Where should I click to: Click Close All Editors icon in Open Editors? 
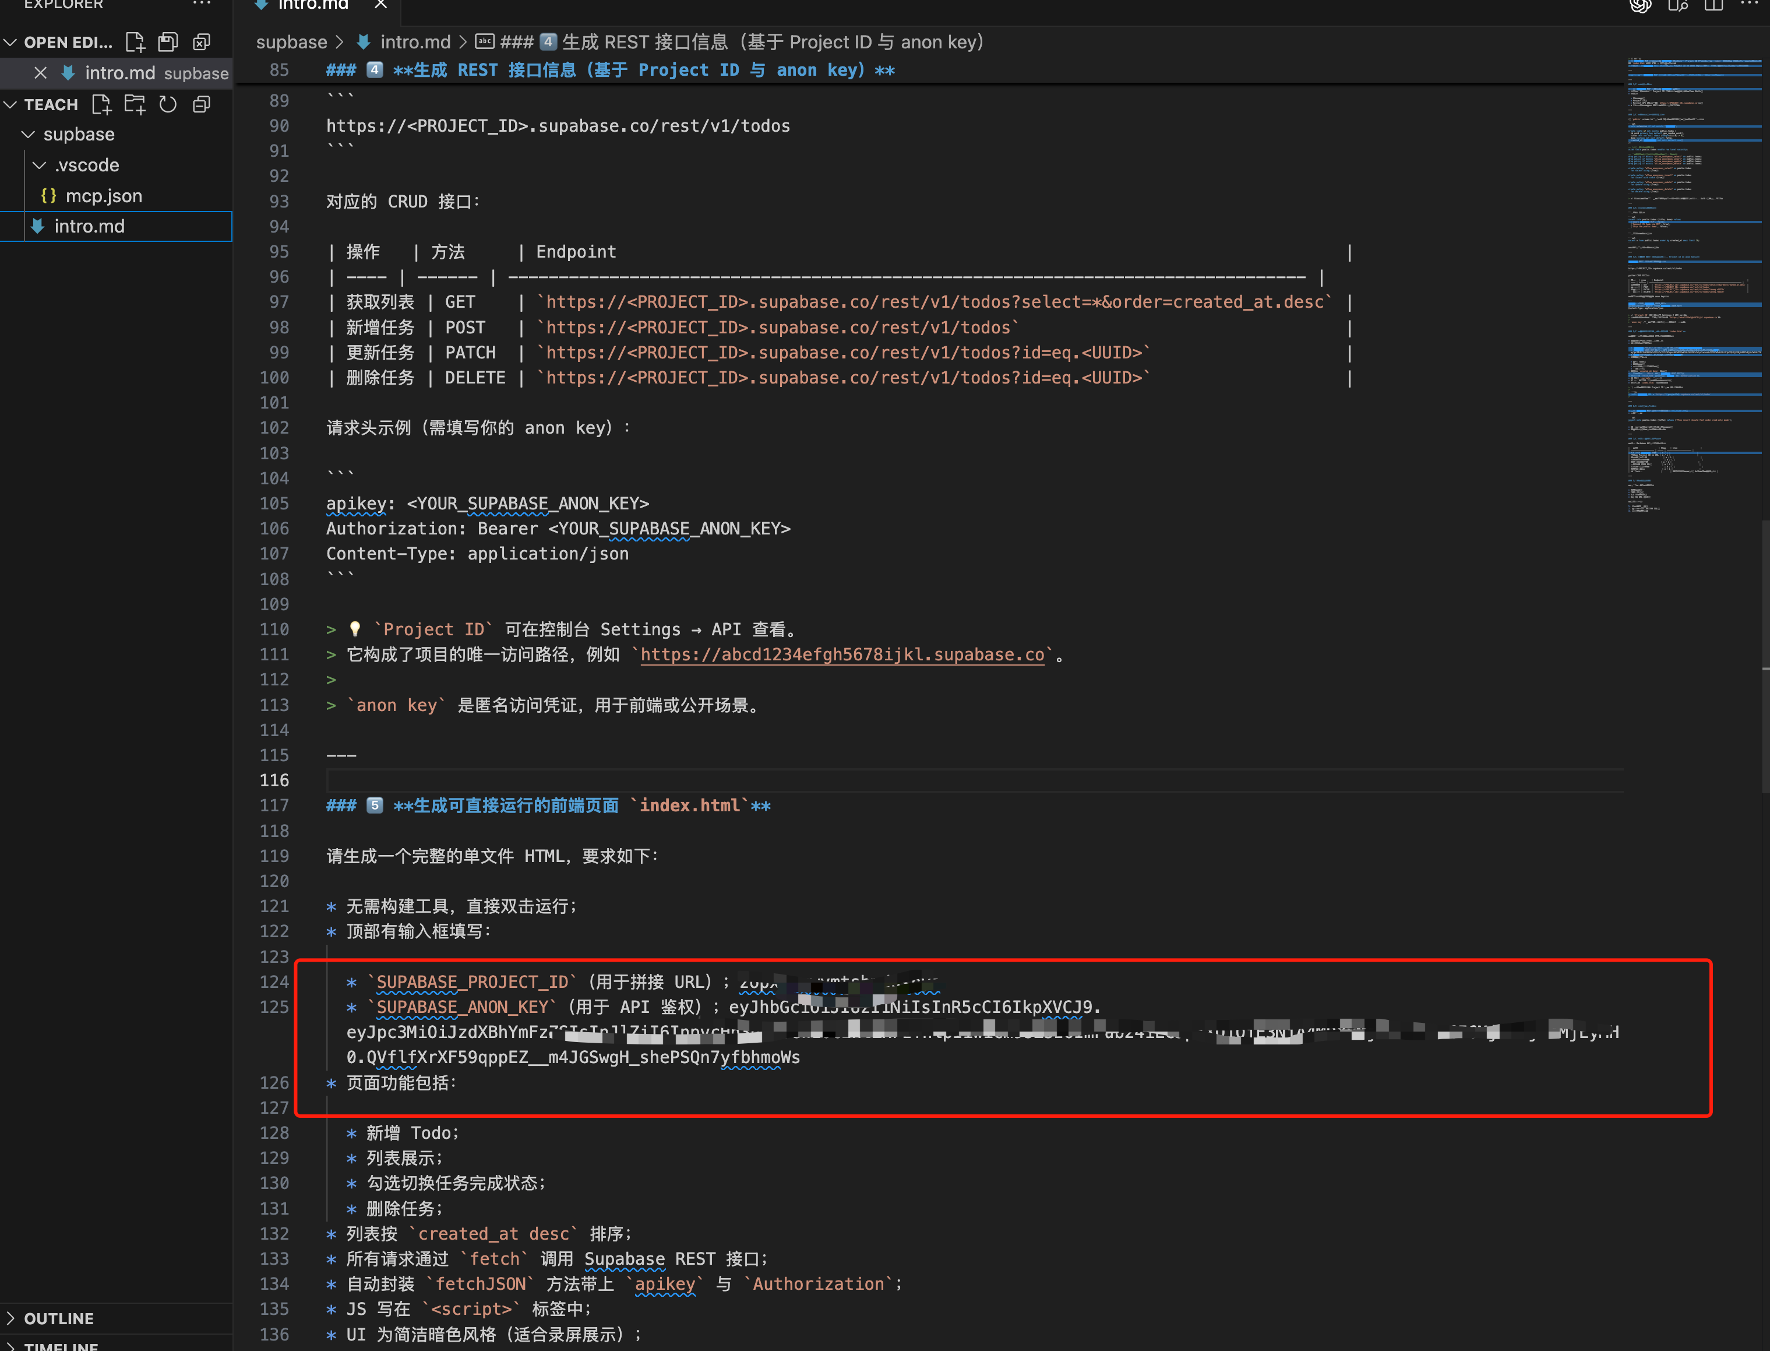202,42
